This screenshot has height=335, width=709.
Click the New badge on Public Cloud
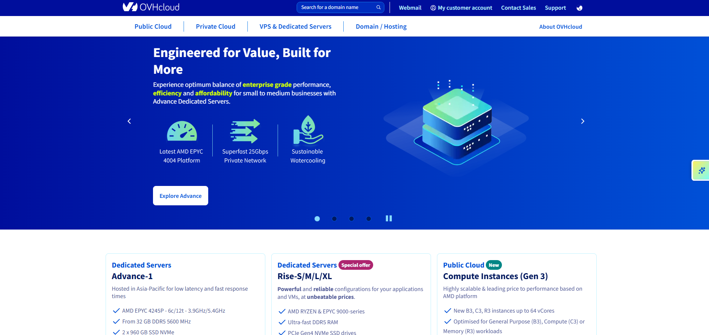point(494,265)
